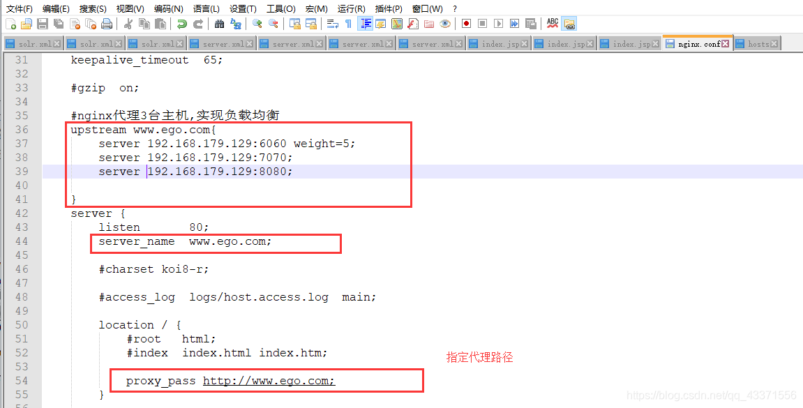
Task: Paste from clipboard using the Paste icon
Action: pos(160,24)
